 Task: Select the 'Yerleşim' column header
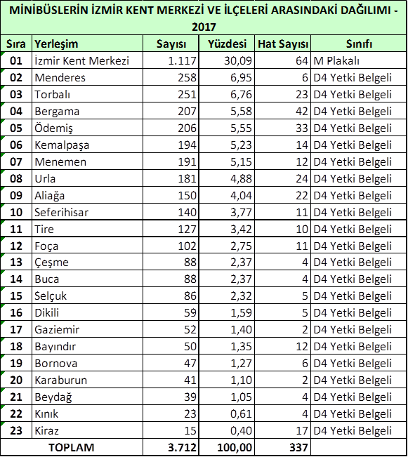click(x=87, y=44)
